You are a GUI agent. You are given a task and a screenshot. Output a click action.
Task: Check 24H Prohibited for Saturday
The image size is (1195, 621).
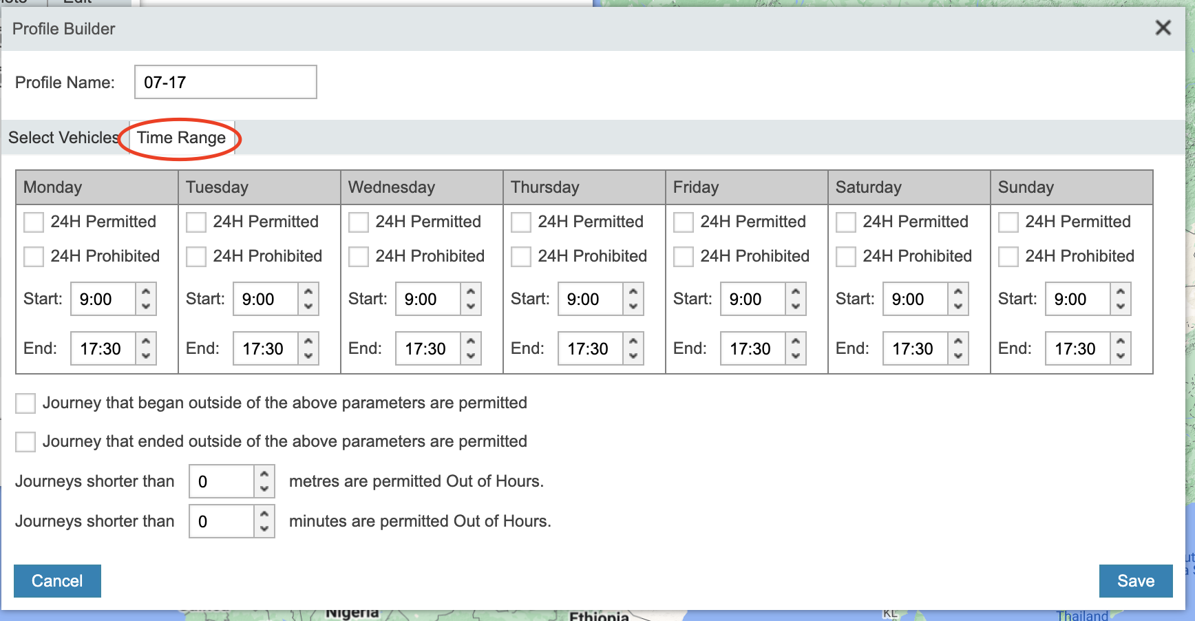tap(846, 257)
